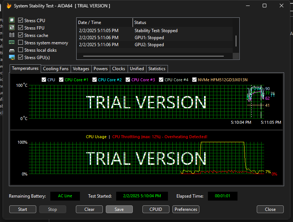
Task: Click the AIDA64 flame icon in title bar
Action: pos(9,6)
